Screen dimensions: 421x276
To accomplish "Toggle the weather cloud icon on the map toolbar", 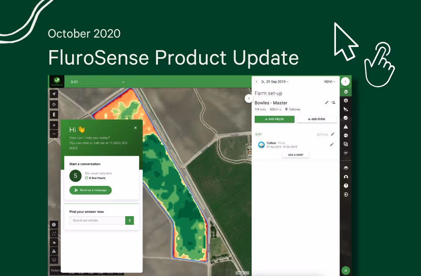I will pos(54,242).
